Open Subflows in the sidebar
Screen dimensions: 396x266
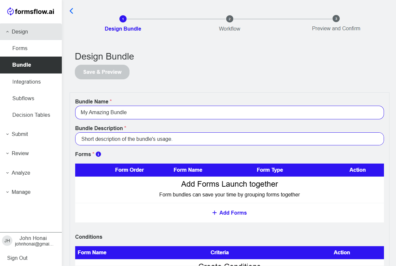(31, 98)
